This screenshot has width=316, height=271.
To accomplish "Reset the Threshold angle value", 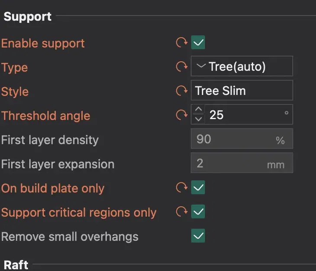I will (181, 115).
